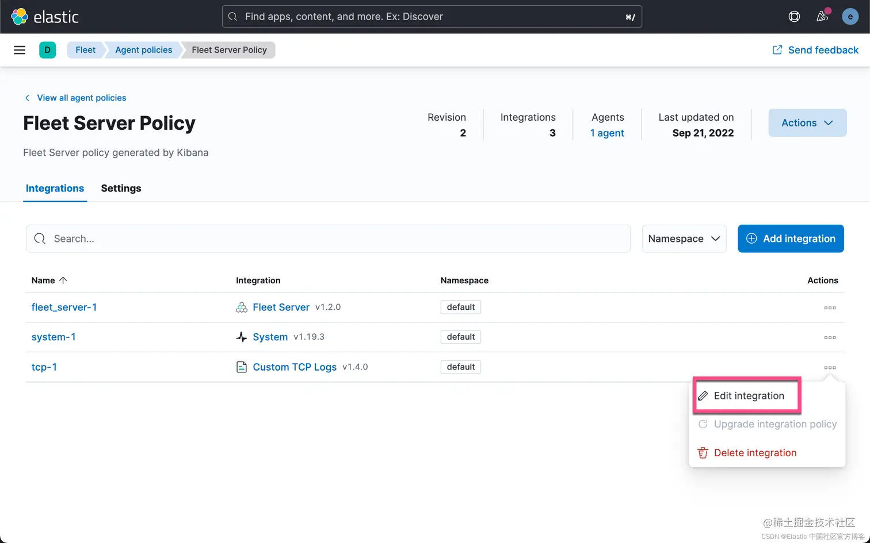Image resolution: width=870 pixels, height=543 pixels.
Task: Focus the integrations Search field
Action: (328, 238)
